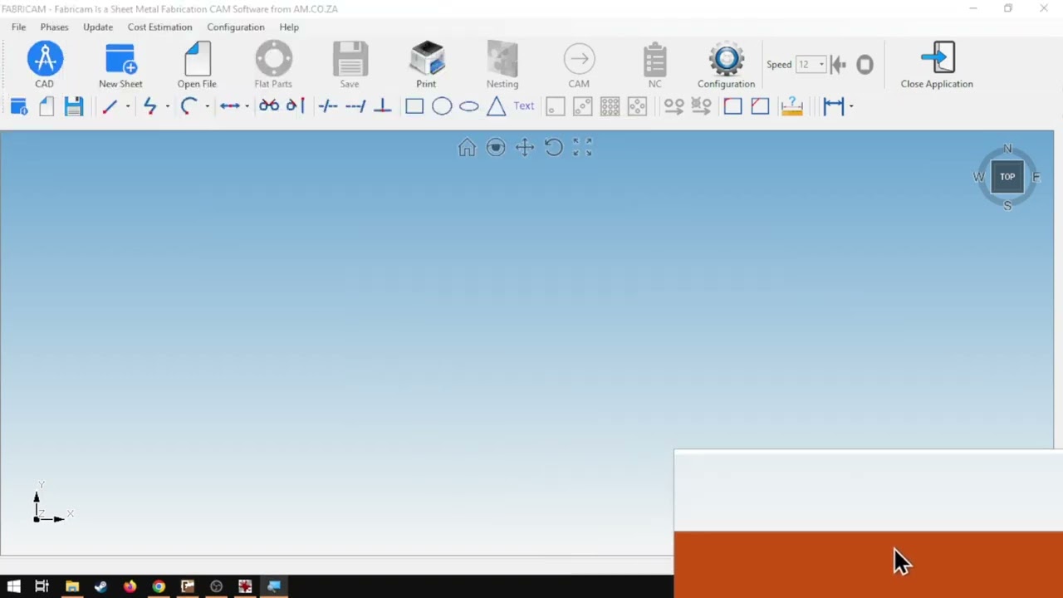Expand the Dimension tool dropdown arrow
This screenshot has width=1063, height=598.
click(851, 106)
